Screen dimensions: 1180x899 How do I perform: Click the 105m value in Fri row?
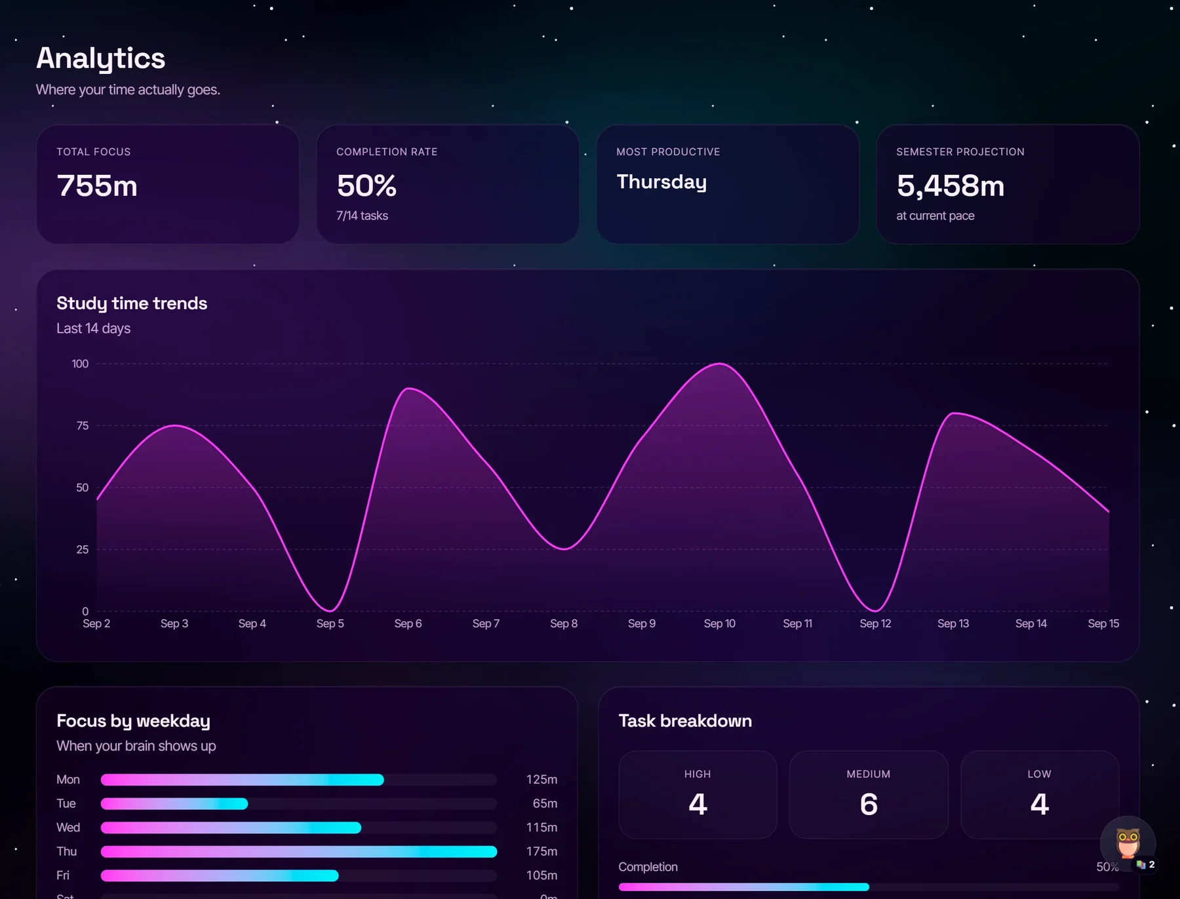(541, 875)
